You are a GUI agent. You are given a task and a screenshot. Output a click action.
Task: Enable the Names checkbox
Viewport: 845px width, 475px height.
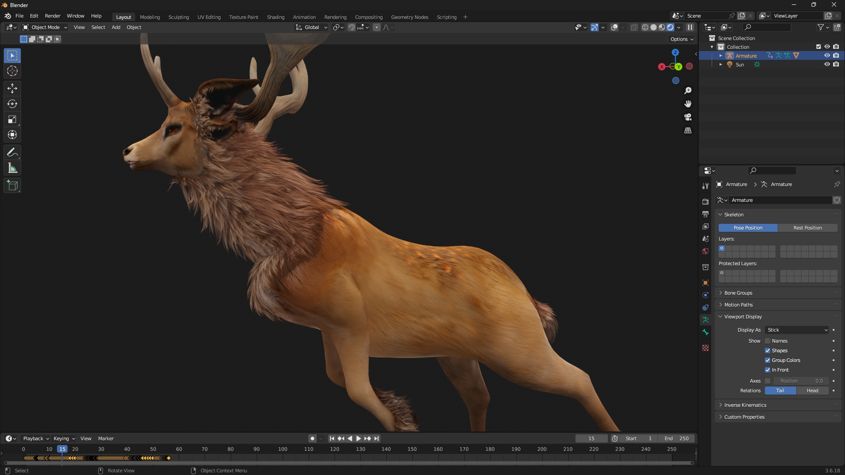768,341
